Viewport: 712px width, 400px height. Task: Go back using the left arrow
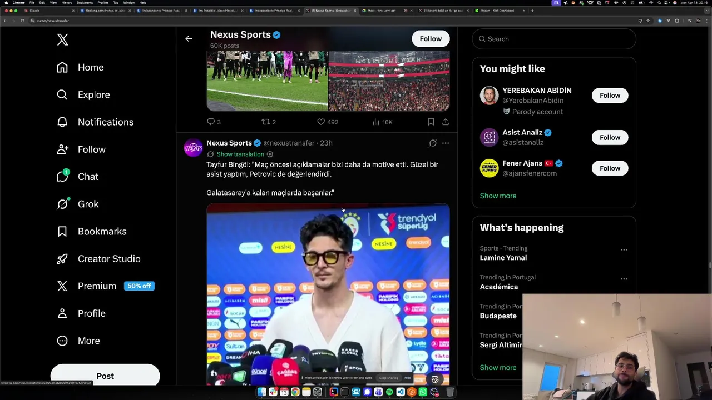[189, 39]
